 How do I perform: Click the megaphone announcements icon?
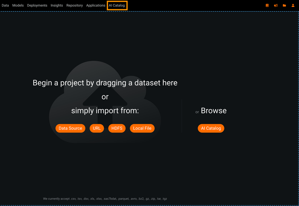[276, 6]
